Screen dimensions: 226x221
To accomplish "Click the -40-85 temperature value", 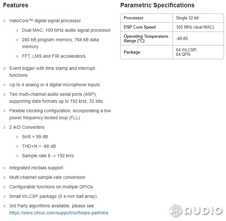I will [182, 38].
